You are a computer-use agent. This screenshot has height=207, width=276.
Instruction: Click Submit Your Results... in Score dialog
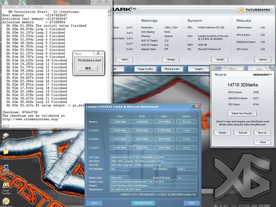[243, 114]
